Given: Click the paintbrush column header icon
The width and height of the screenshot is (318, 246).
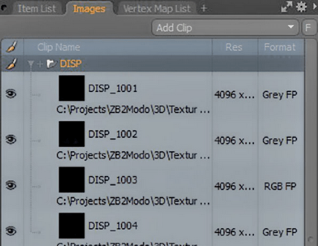Looking at the screenshot, I should (x=11, y=47).
